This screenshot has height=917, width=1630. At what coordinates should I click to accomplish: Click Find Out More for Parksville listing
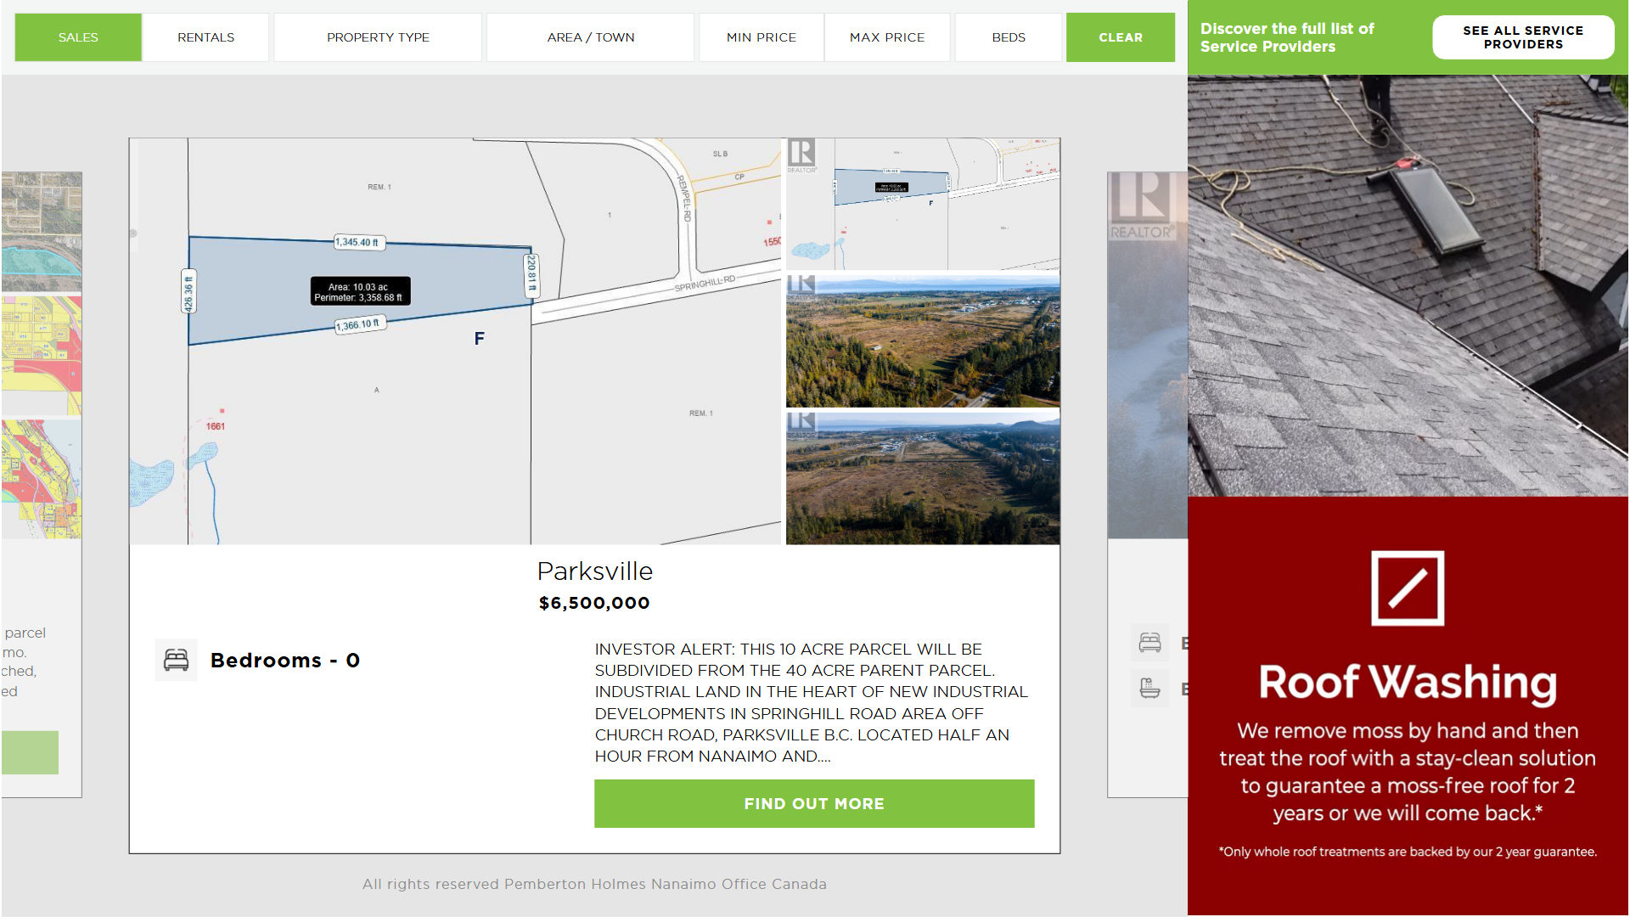coord(813,803)
